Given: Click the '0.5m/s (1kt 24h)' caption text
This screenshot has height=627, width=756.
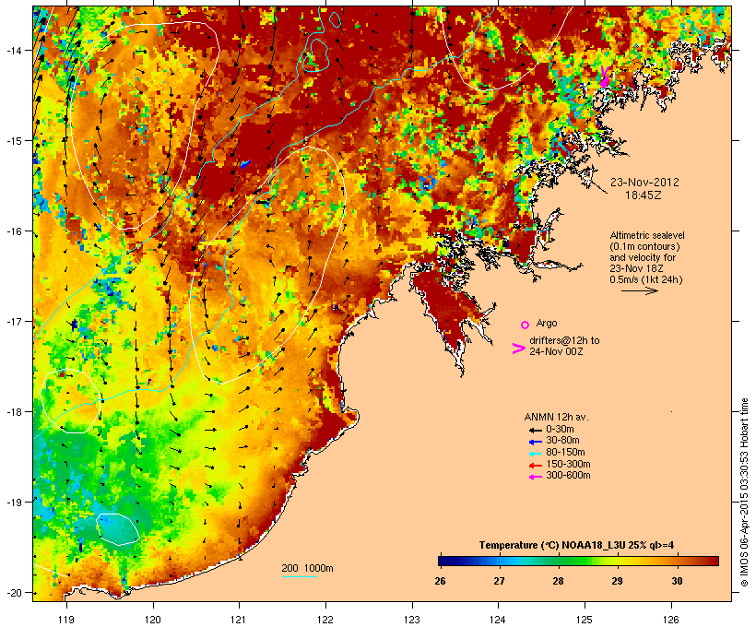Looking at the screenshot, I should (646, 279).
